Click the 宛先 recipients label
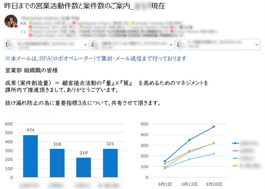 (23, 23)
